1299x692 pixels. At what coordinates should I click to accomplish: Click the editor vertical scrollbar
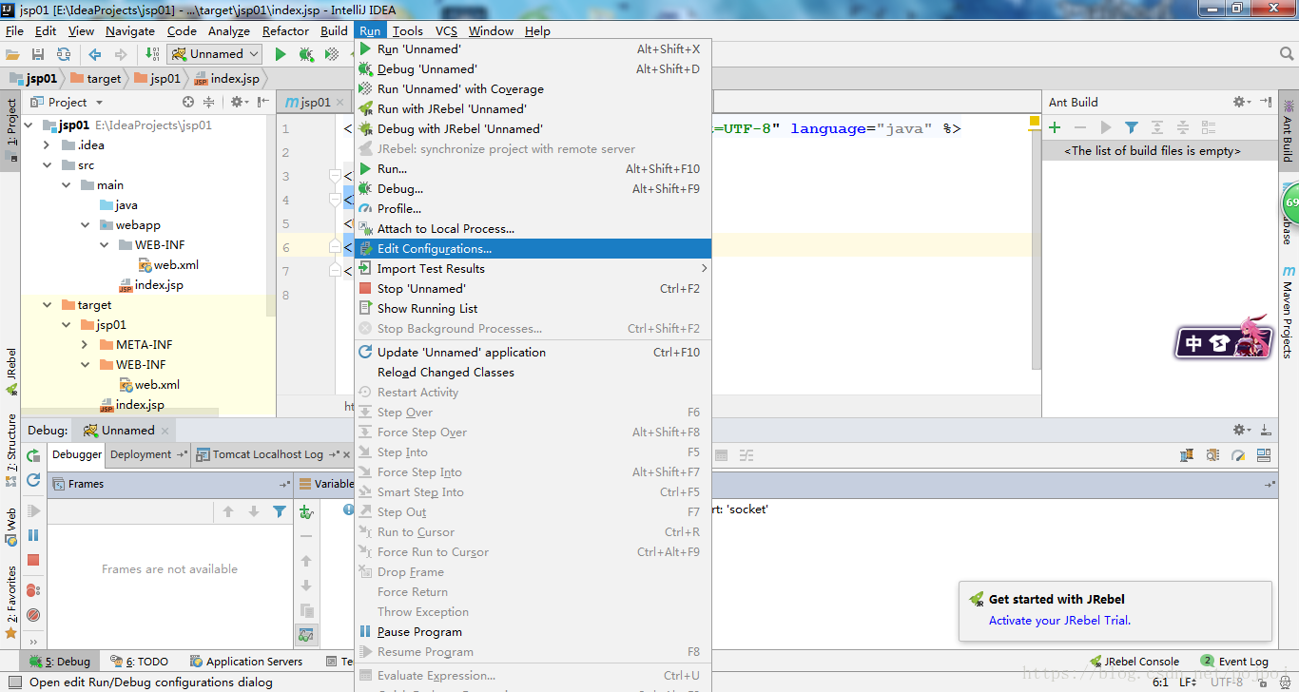(x=1036, y=252)
